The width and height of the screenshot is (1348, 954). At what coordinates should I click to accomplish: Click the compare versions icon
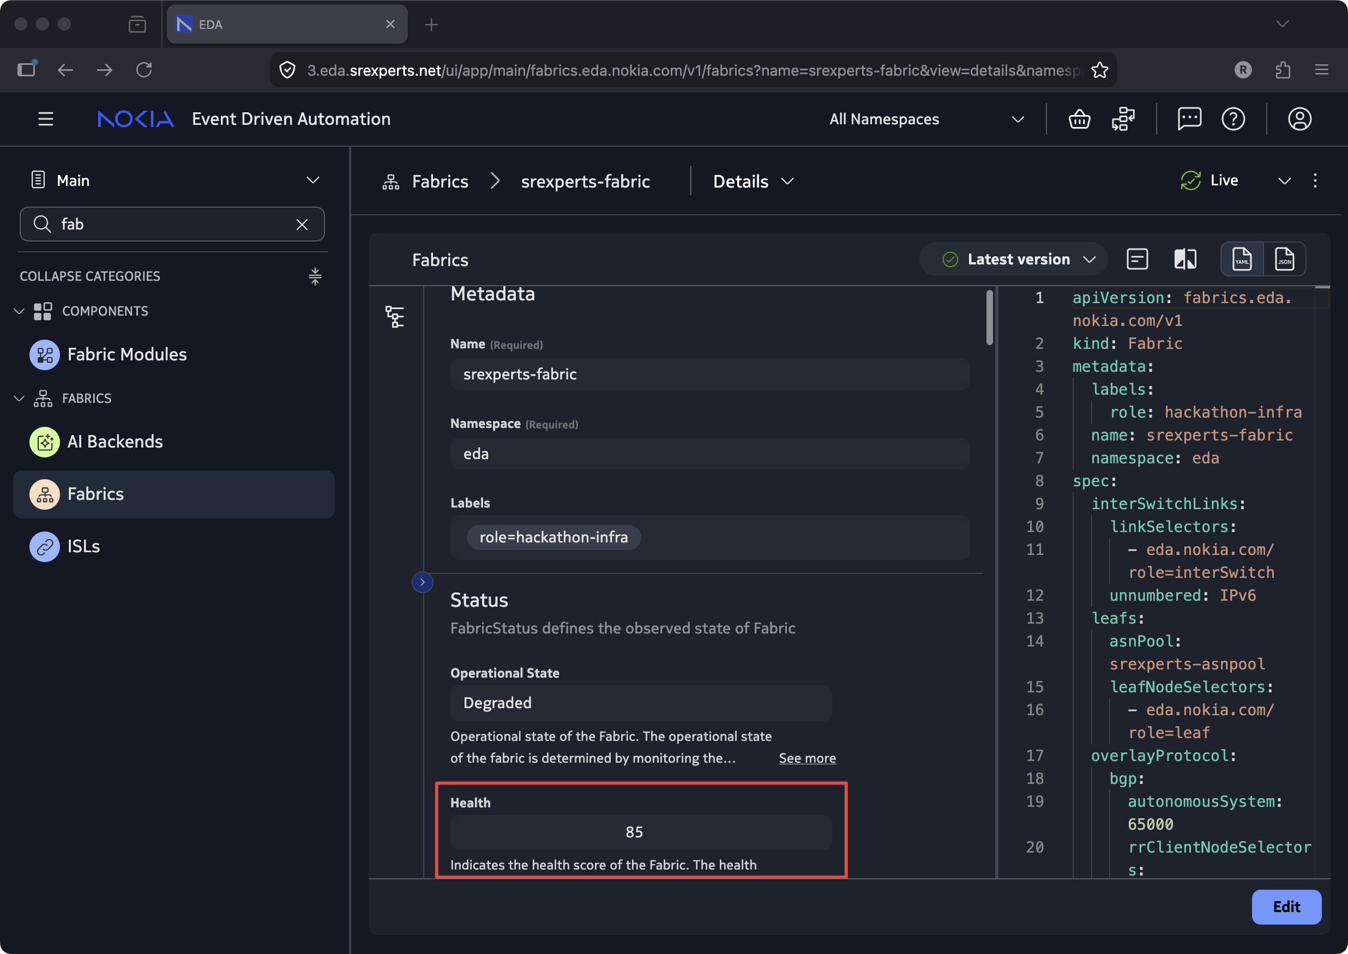(1185, 259)
